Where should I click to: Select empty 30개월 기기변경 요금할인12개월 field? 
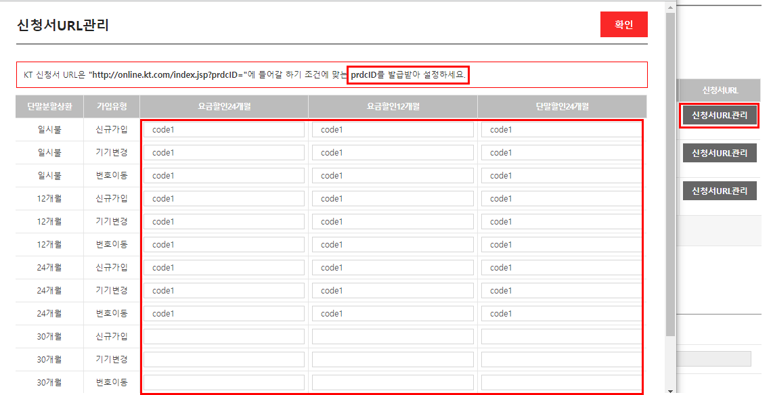point(393,360)
